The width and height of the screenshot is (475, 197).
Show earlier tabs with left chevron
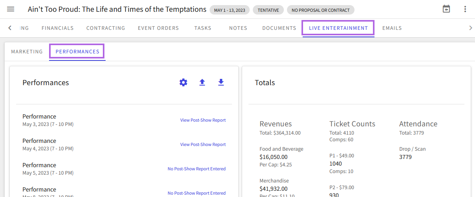coord(10,28)
